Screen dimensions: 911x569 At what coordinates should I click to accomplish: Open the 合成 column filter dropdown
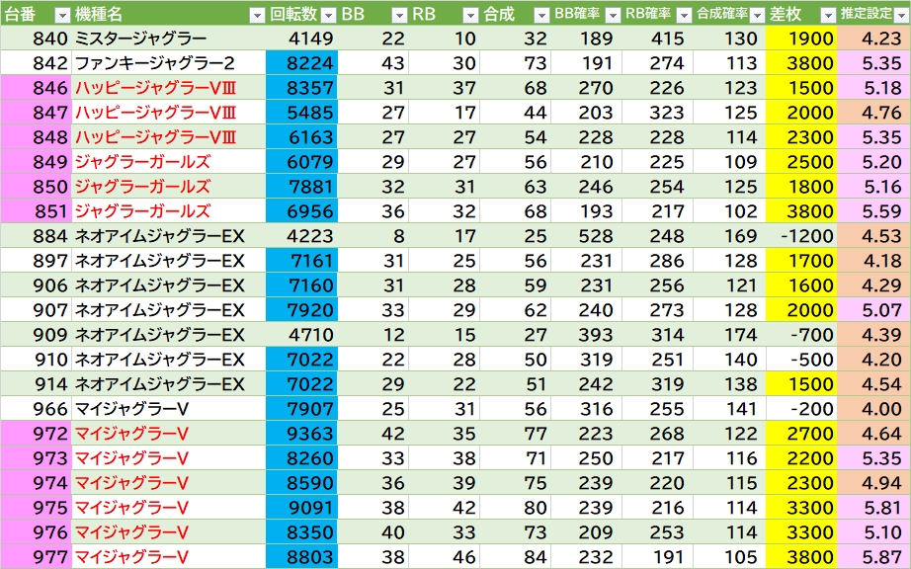point(540,15)
